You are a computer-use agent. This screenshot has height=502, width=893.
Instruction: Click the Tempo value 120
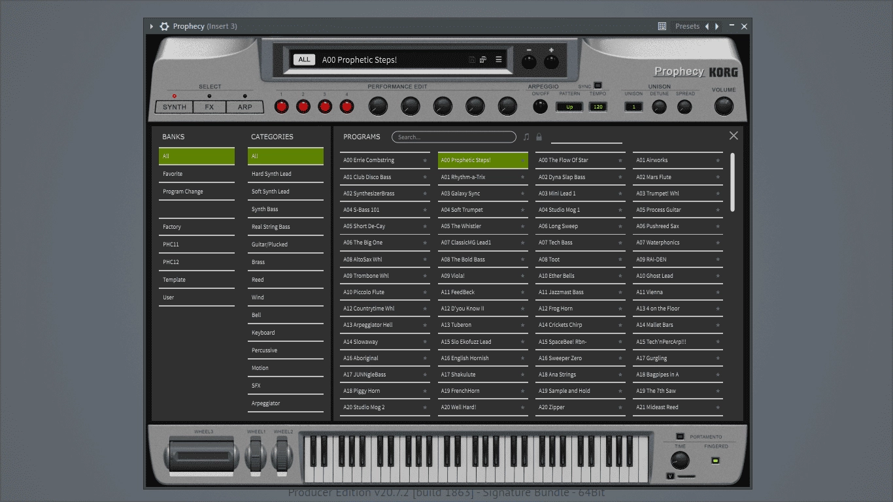point(598,107)
